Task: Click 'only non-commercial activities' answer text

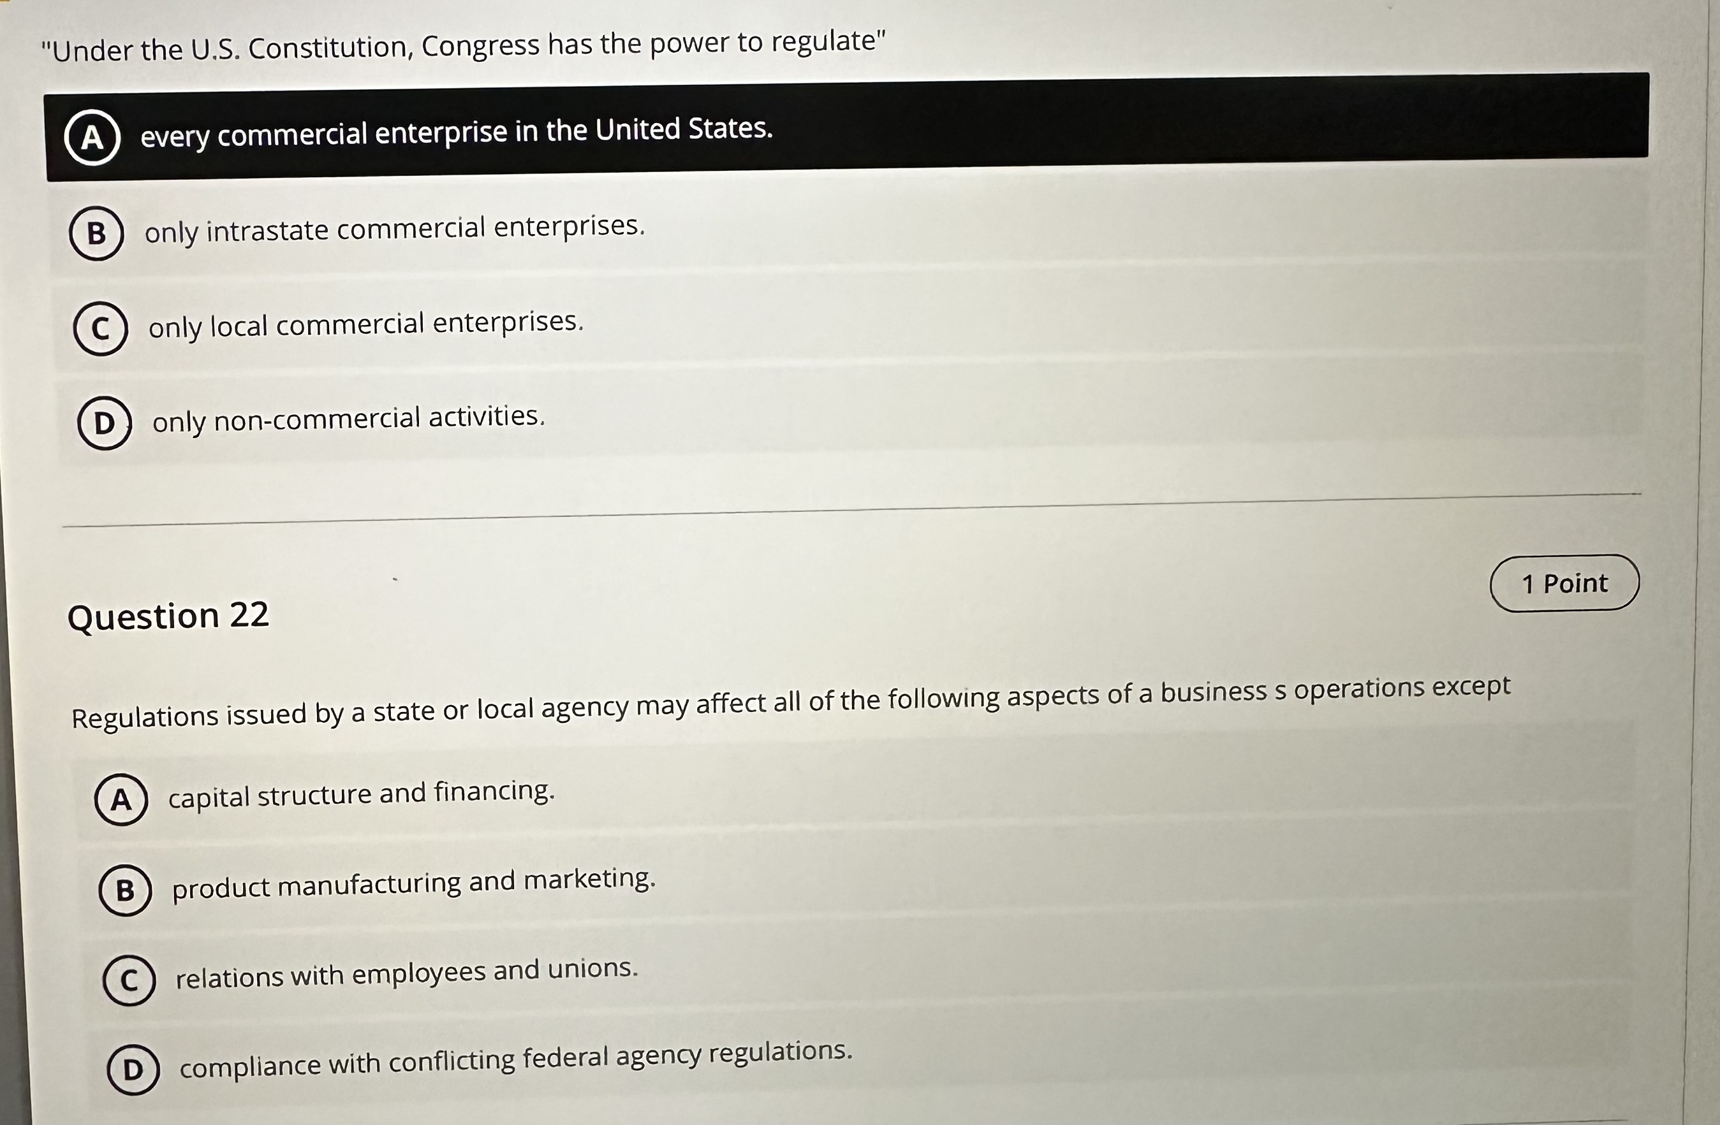Action: click(x=348, y=419)
